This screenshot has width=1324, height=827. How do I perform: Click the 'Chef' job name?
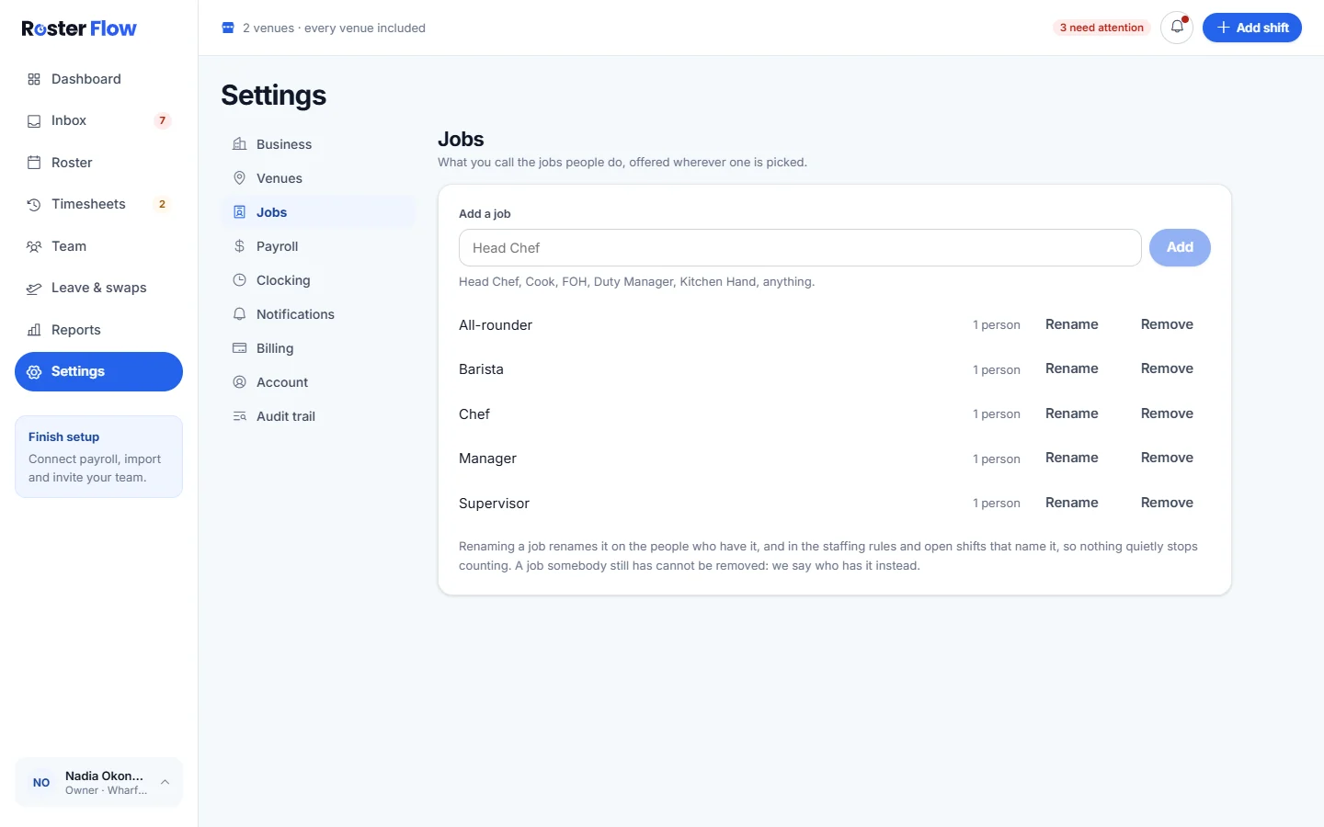(x=474, y=414)
